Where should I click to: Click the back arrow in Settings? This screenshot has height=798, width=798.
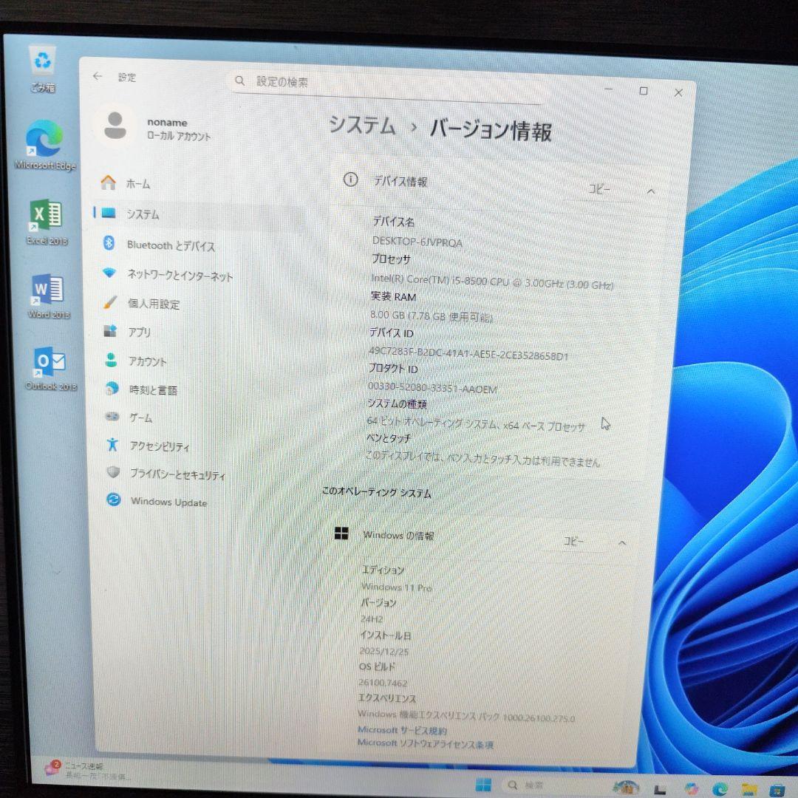coord(98,76)
